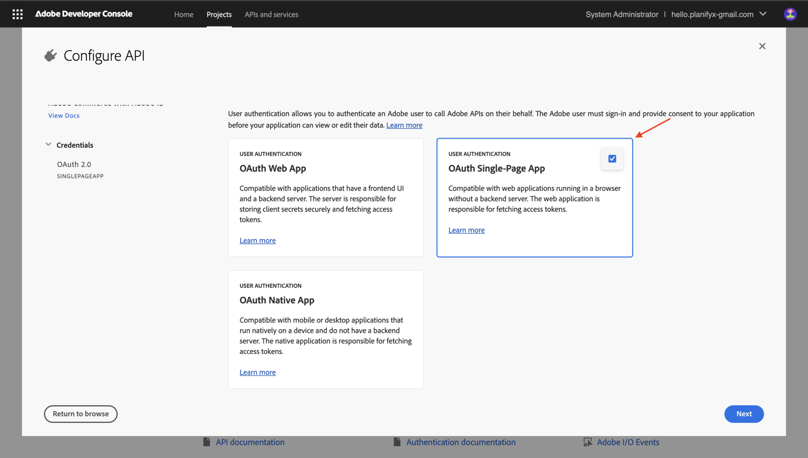Click System Administrator role label
Image resolution: width=808 pixels, height=458 pixels.
pos(622,14)
